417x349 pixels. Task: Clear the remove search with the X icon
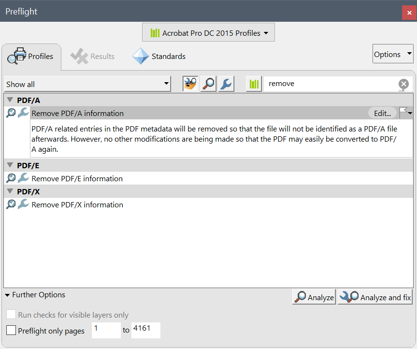pos(403,84)
